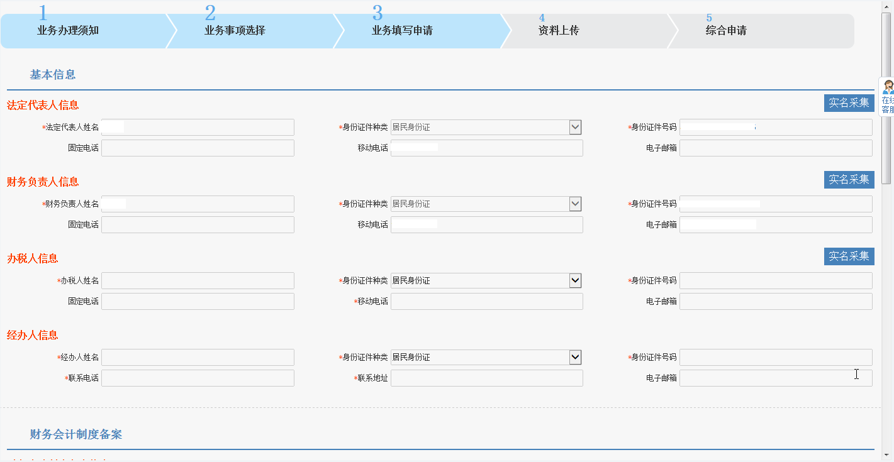The height and width of the screenshot is (462, 894).
Task: Select the 办税人姓名 input field
Action: click(198, 280)
